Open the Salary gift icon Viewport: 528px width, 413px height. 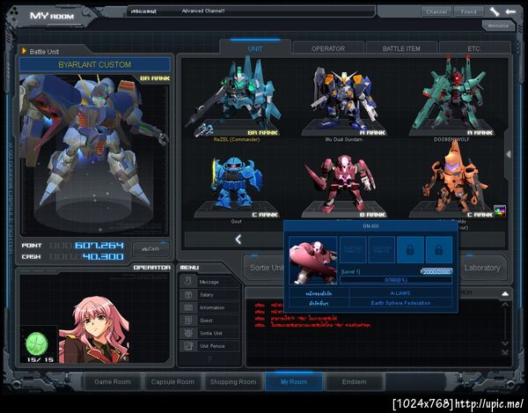[x=188, y=294]
